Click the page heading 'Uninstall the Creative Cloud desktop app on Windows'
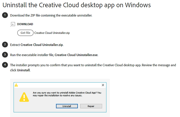The image size is (180, 117). (76, 5)
